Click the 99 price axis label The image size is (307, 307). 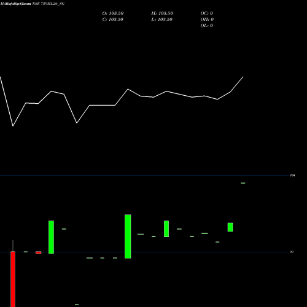[292, 252]
